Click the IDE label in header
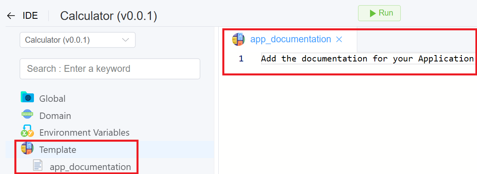 pyautogui.click(x=30, y=16)
